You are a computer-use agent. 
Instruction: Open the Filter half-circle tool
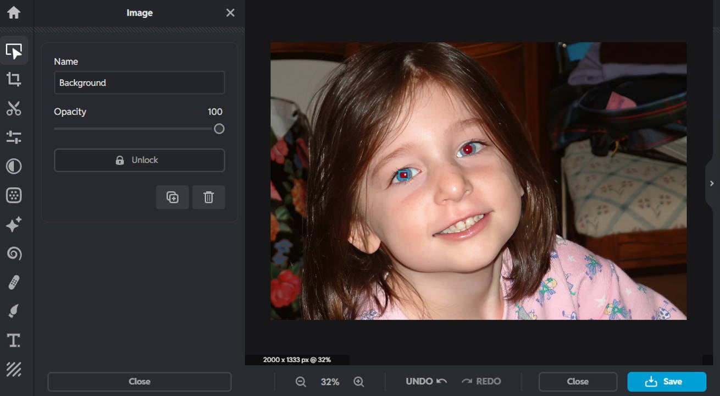14,166
